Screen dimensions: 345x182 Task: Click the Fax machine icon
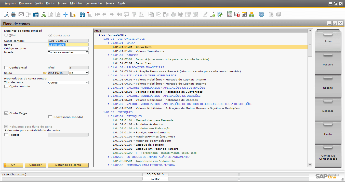pos(36,14)
